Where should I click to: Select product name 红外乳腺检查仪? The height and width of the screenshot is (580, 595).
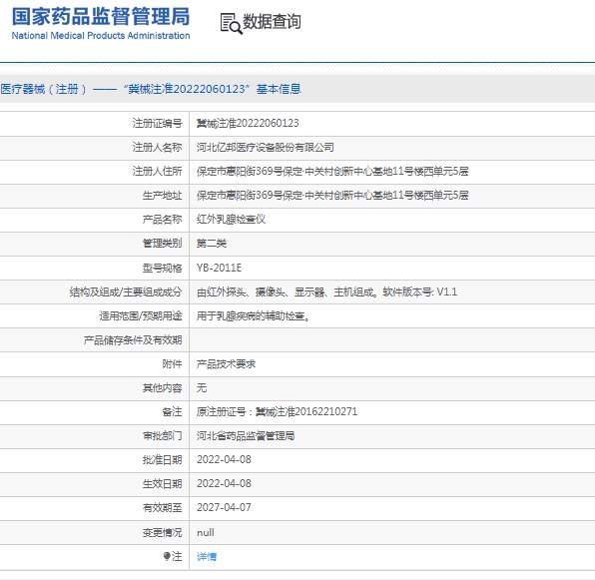tap(231, 220)
